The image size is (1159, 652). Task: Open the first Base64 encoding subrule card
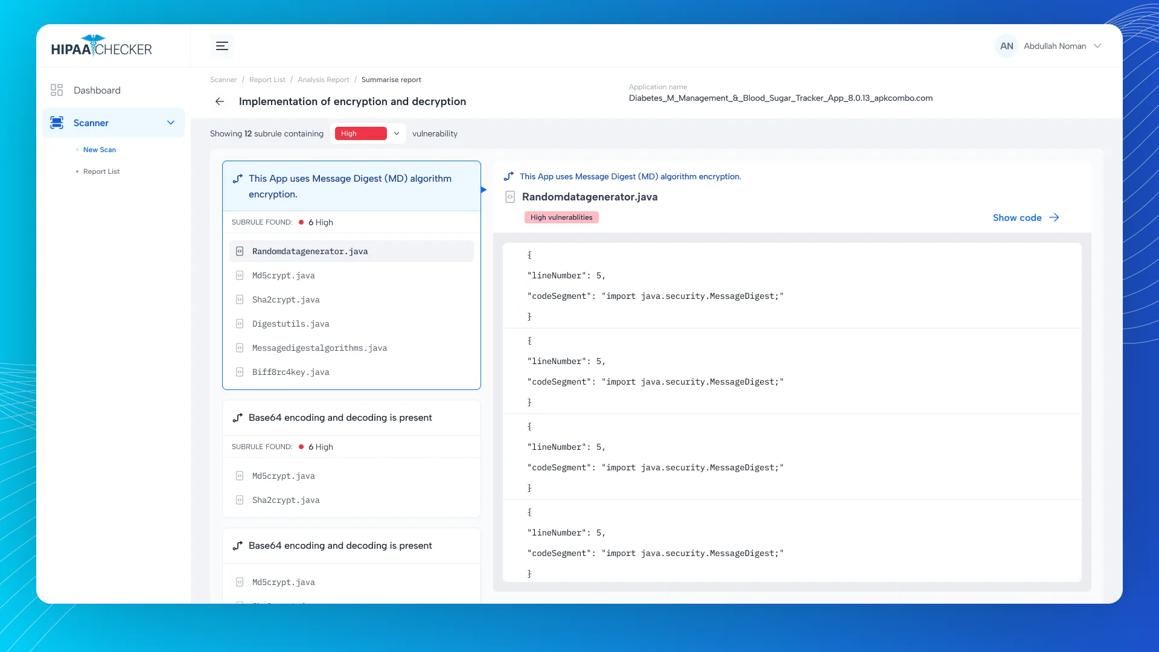tap(351, 418)
